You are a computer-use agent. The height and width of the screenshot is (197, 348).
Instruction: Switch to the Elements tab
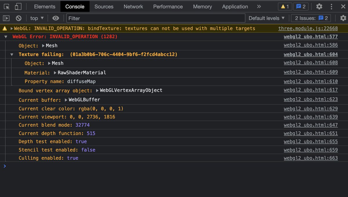(x=45, y=6)
